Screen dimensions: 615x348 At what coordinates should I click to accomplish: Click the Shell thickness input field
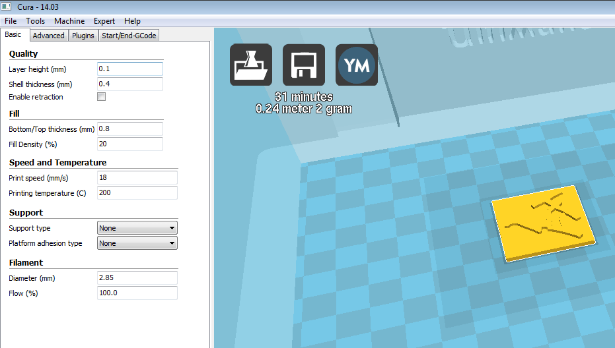130,84
